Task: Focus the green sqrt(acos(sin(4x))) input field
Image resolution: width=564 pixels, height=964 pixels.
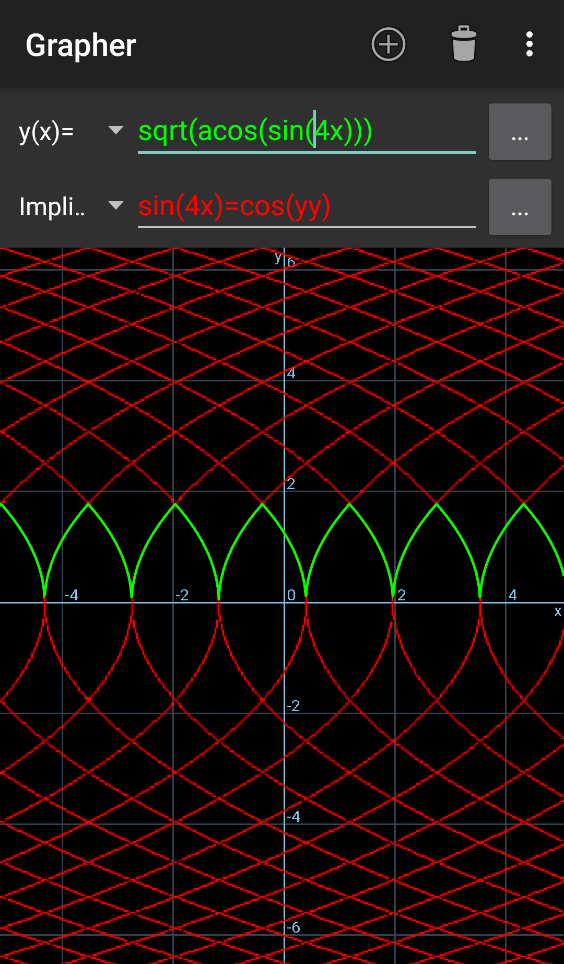Action: click(x=307, y=131)
